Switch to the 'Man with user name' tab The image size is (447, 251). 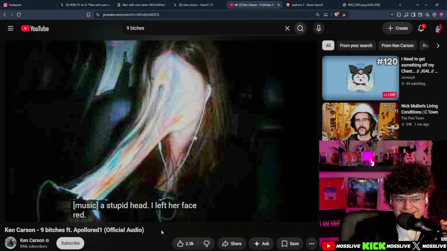tap(142, 5)
